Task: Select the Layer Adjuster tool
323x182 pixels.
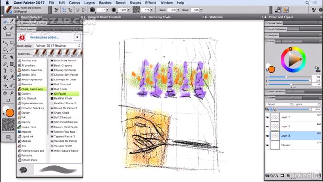Action: [x=6, y=43]
